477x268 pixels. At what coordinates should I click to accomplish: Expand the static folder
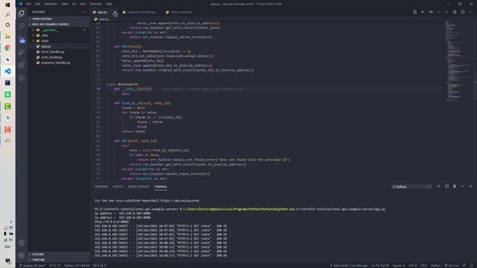58,41
